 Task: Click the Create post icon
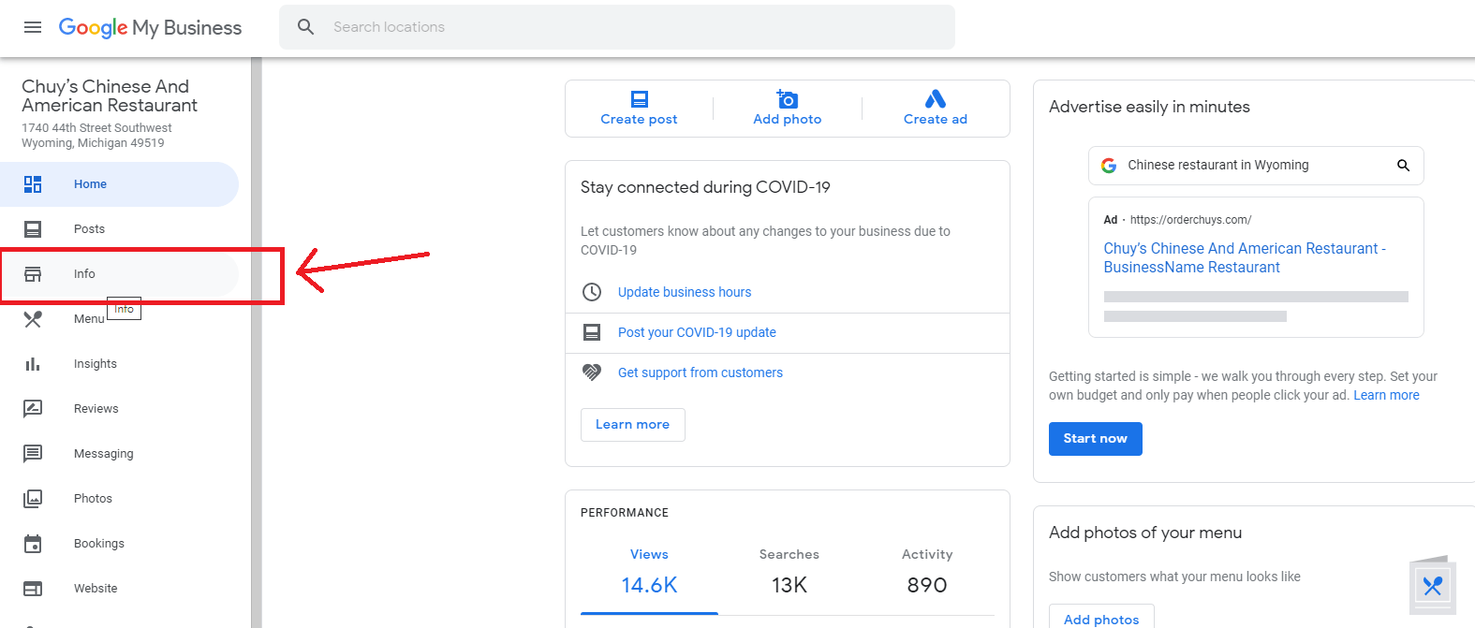[640, 99]
